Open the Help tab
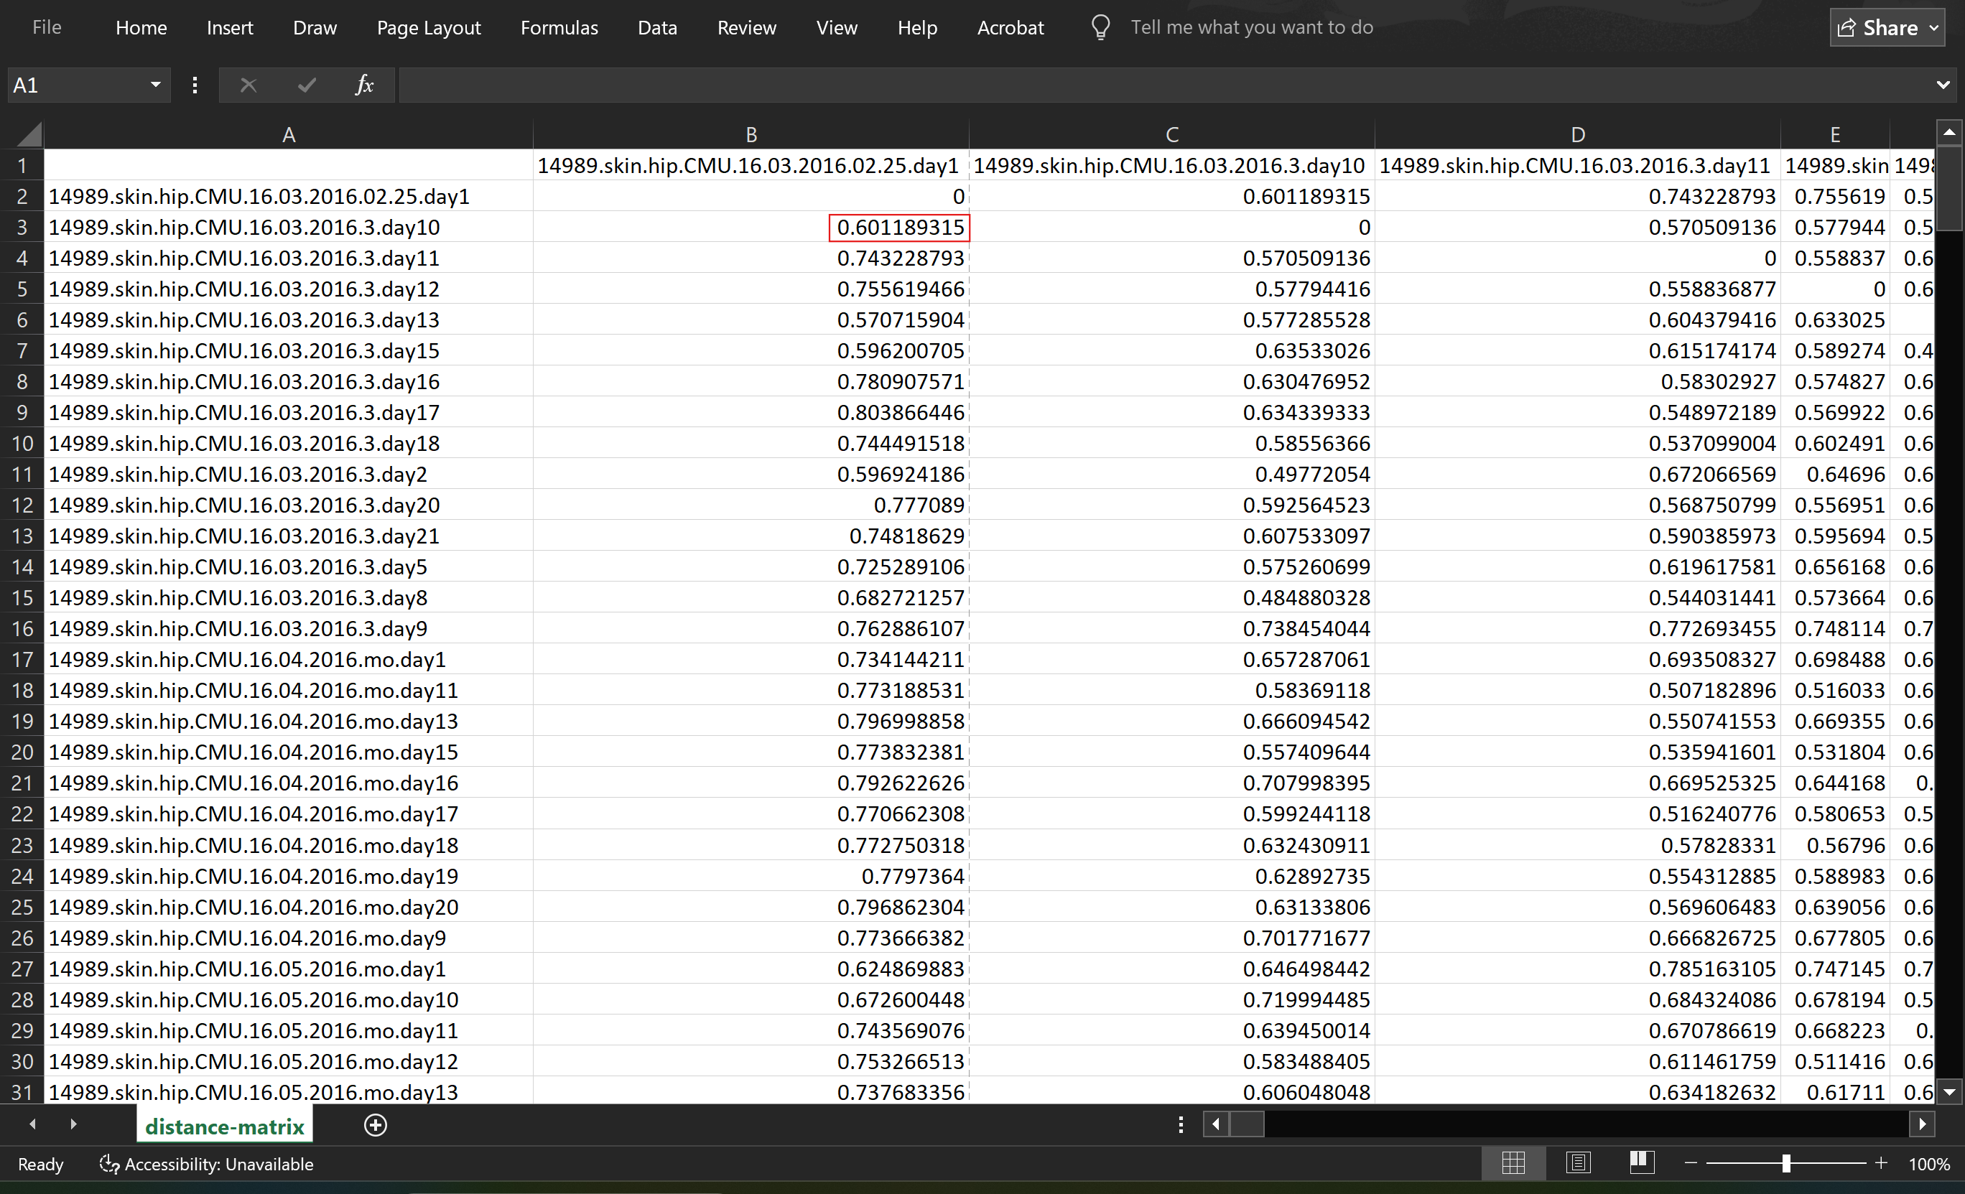The height and width of the screenshot is (1194, 1965). tap(917, 27)
